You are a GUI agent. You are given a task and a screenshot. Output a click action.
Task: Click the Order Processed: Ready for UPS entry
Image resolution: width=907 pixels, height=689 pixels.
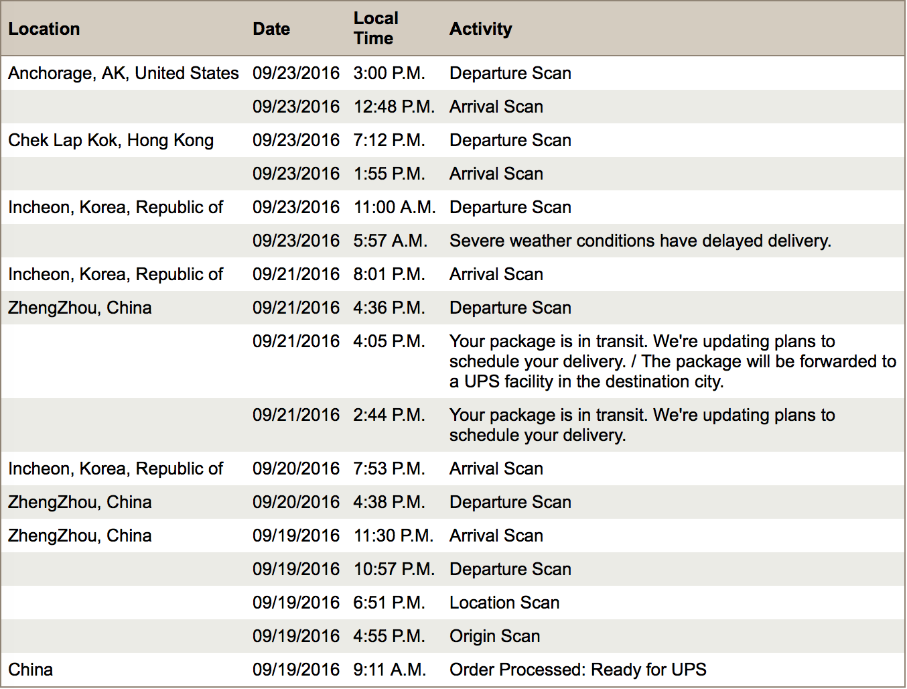click(577, 670)
